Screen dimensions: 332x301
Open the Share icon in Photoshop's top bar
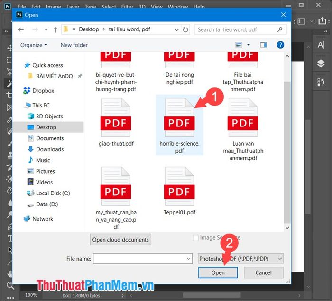(322, 21)
